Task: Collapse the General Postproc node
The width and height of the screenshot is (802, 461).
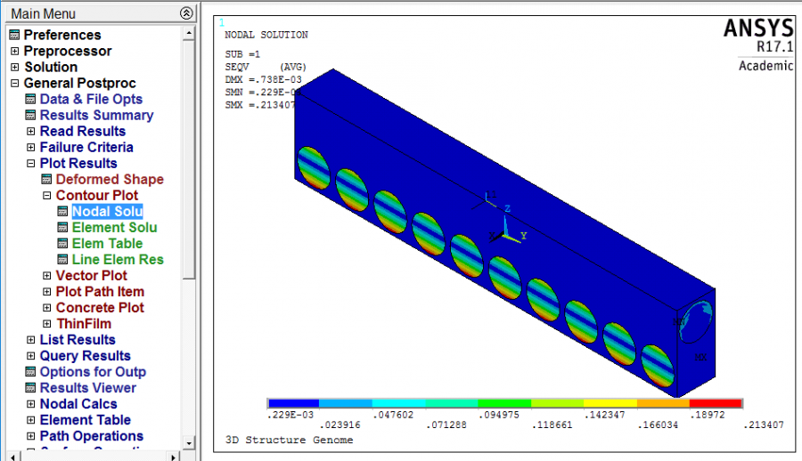Action: point(15,83)
